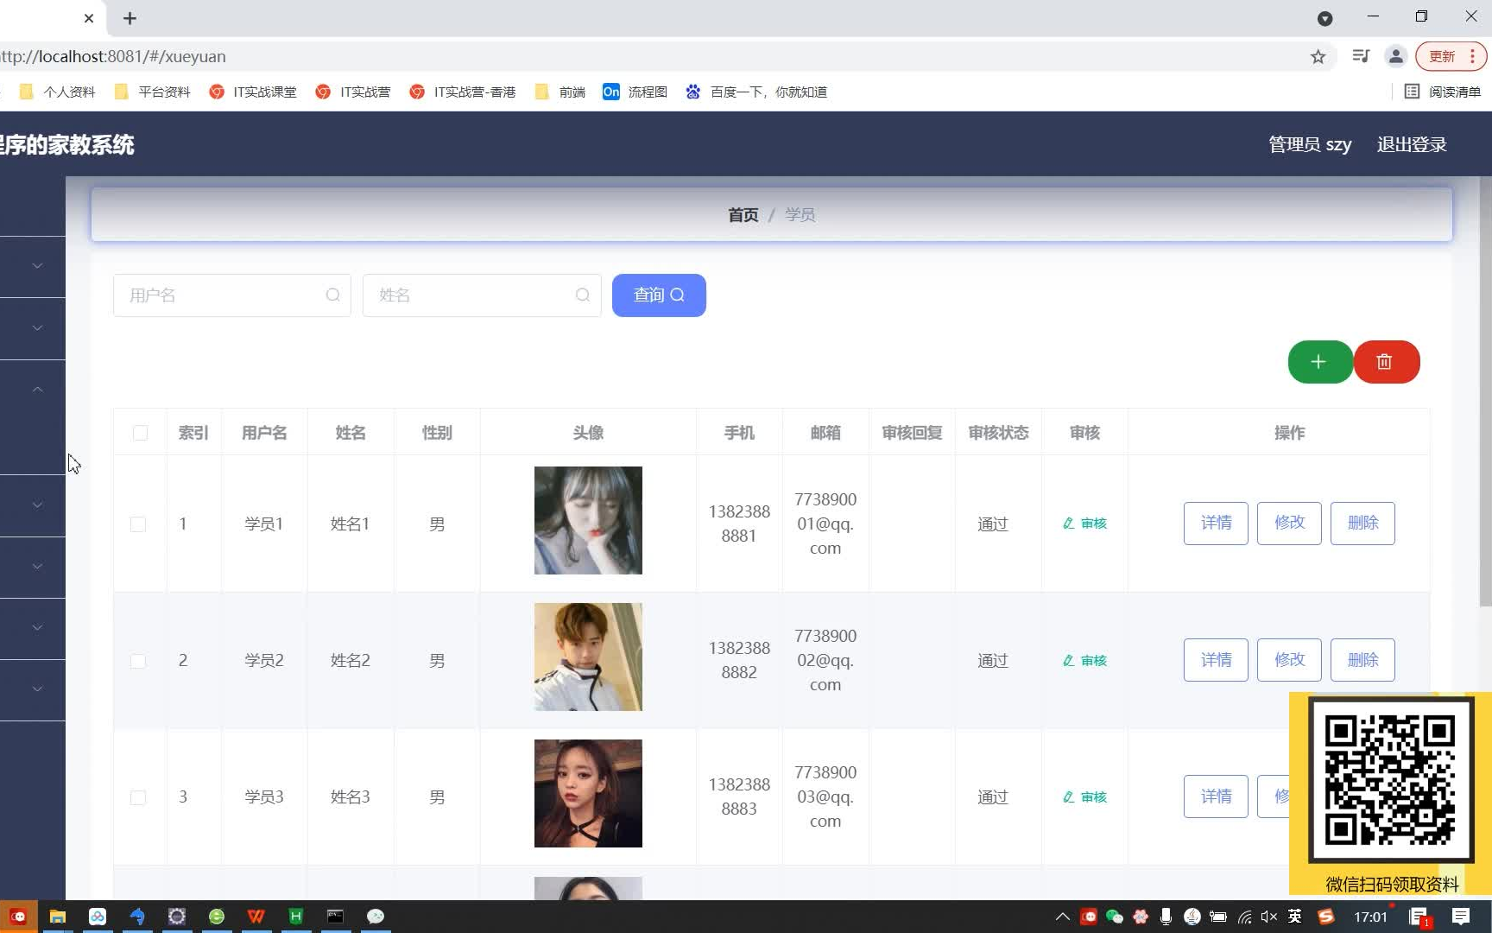Click the browser profile avatar icon
This screenshot has height=933, width=1492.
pos(1396,56)
